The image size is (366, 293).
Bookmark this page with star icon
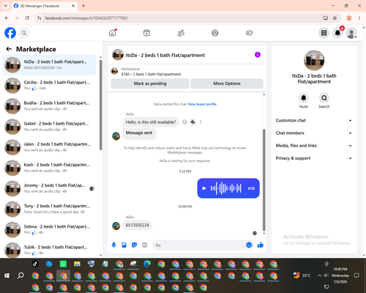click(335, 18)
